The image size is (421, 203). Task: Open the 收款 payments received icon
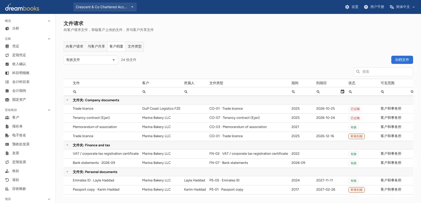click(7, 171)
